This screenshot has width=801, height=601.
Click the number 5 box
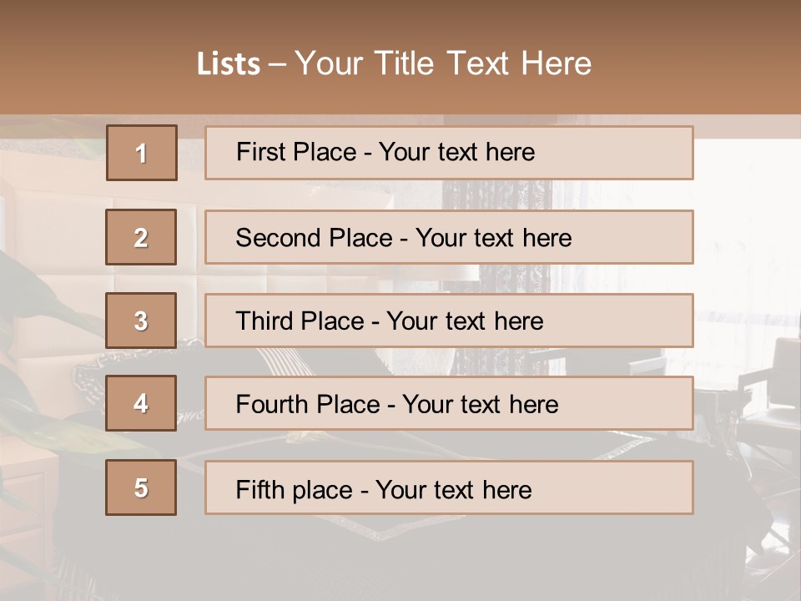coord(141,487)
